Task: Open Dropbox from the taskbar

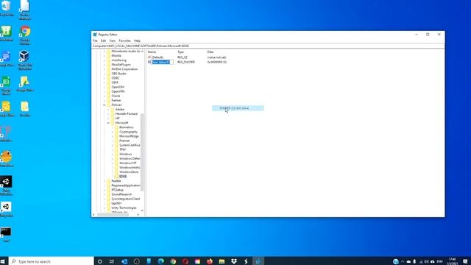Action: (234, 261)
